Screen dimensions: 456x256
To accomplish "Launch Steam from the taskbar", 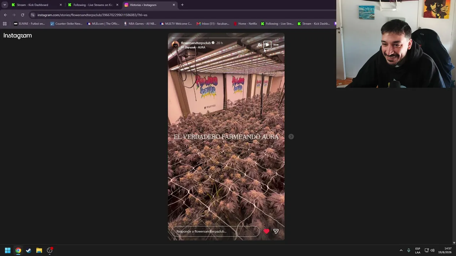I will (x=28, y=250).
